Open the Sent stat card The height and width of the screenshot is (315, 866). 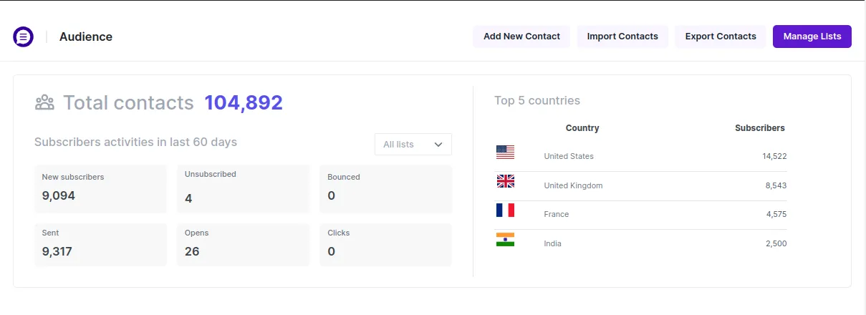pos(100,245)
